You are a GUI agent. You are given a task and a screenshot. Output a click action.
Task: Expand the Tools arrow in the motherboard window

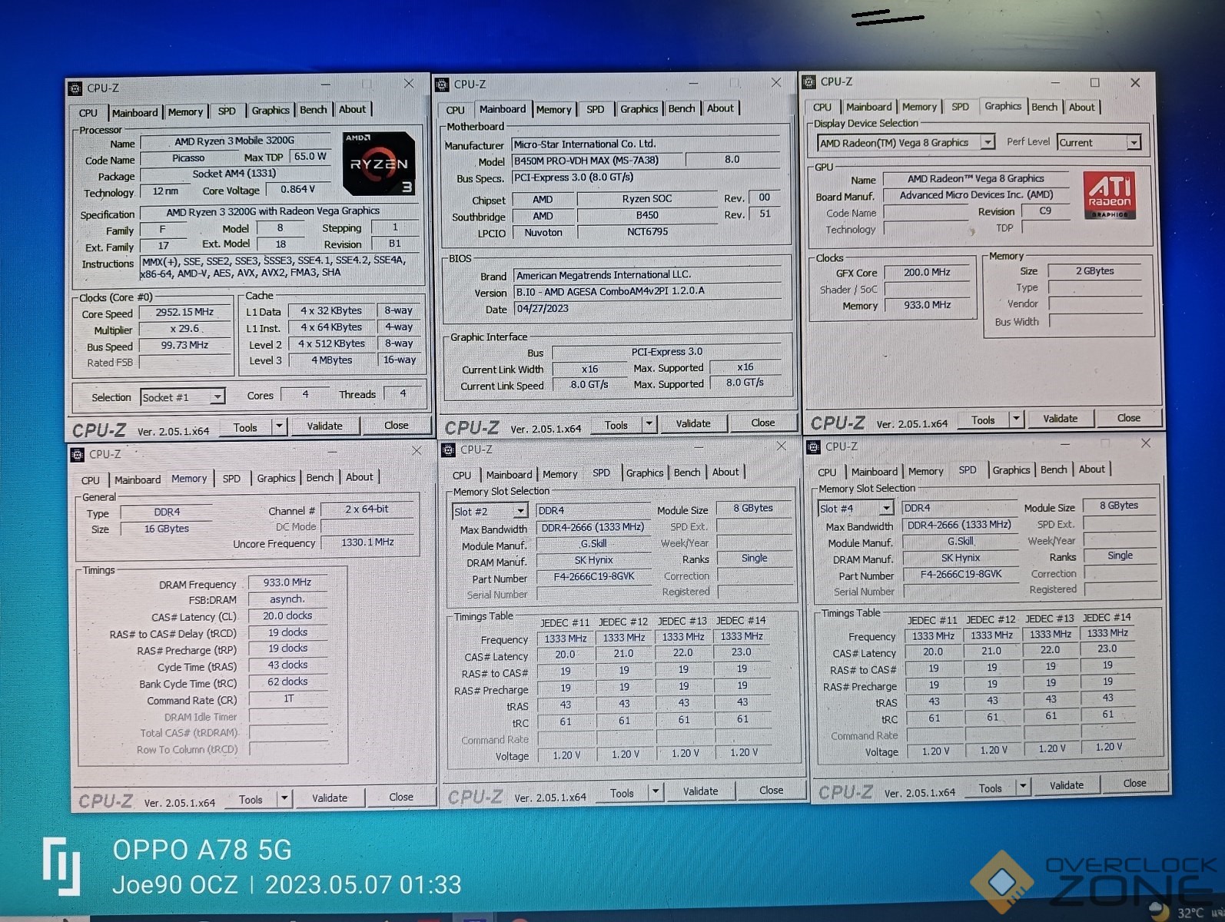click(649, 424)
